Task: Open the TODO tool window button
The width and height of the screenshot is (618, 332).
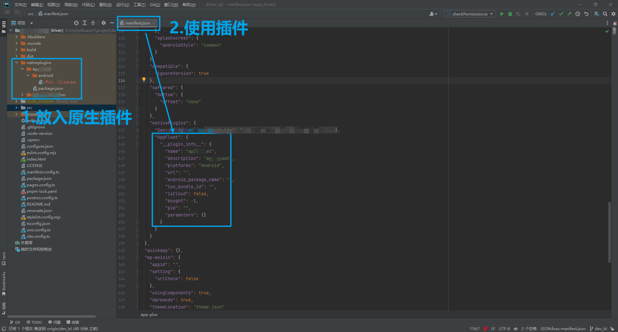Action: pos(34,322)
